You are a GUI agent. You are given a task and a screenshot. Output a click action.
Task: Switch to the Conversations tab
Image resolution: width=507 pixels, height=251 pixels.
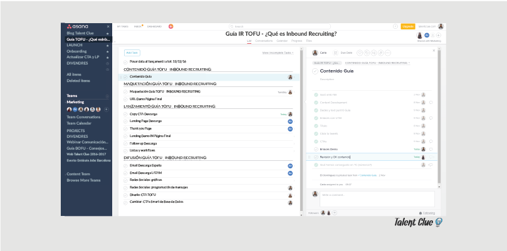tap(265, 41)
